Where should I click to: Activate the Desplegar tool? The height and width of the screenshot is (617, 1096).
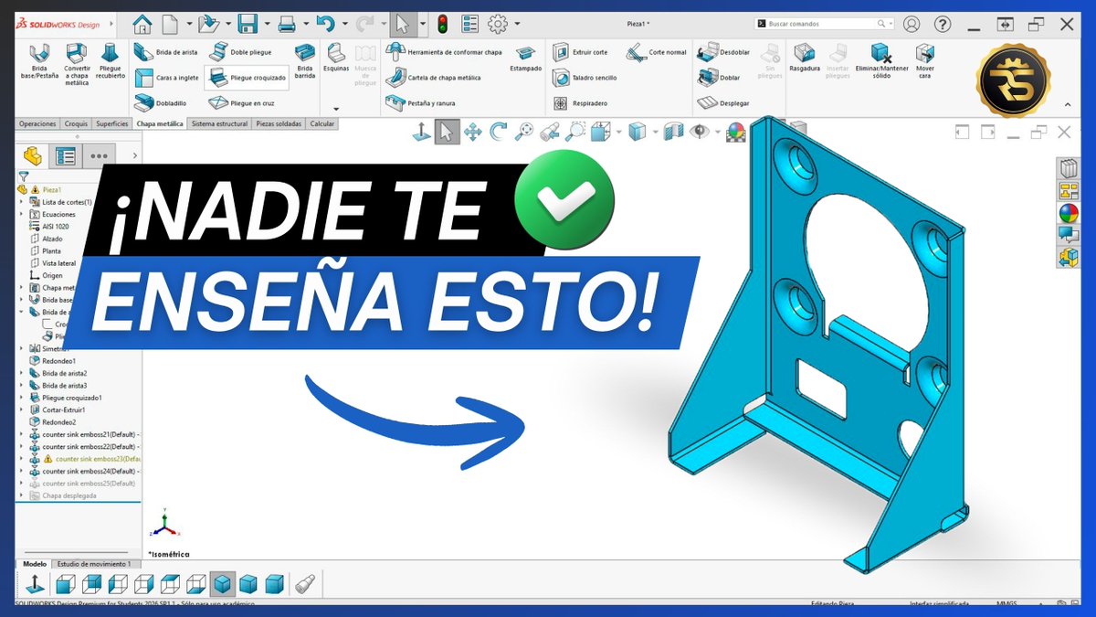pyautogui.click(x=722, y=103)
